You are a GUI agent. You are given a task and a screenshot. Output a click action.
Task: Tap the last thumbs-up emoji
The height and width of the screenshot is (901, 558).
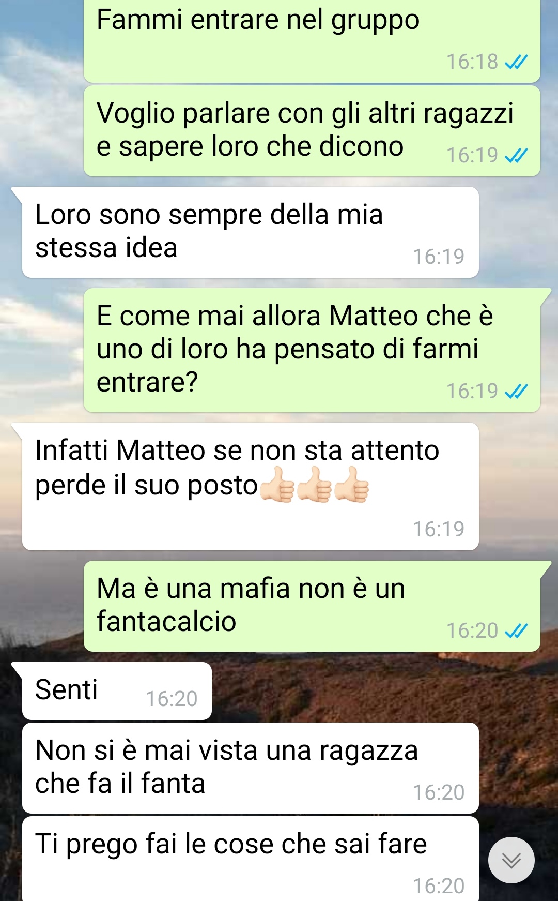(x=352, y=485)
